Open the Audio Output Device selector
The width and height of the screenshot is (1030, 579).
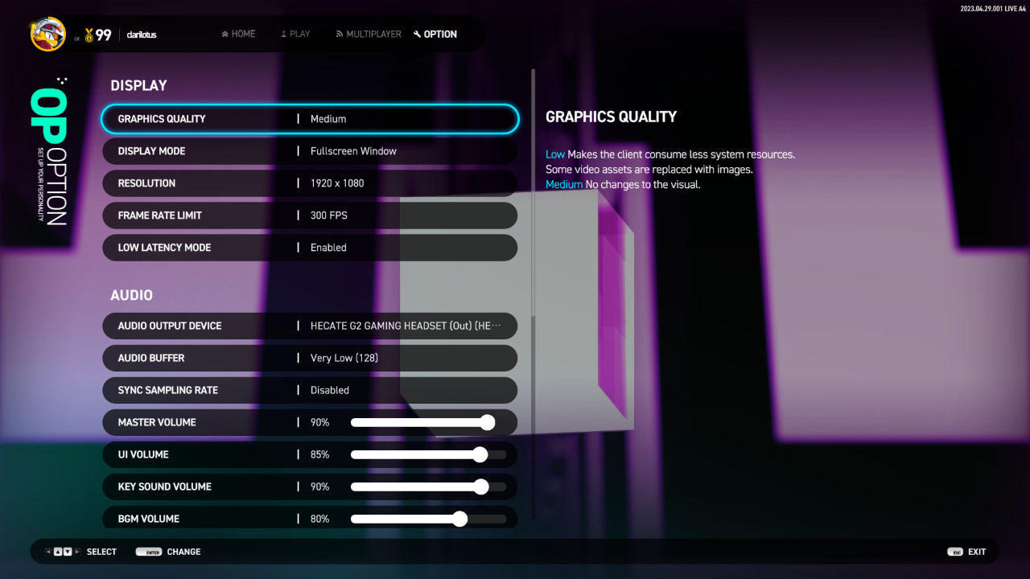[310, 326]
